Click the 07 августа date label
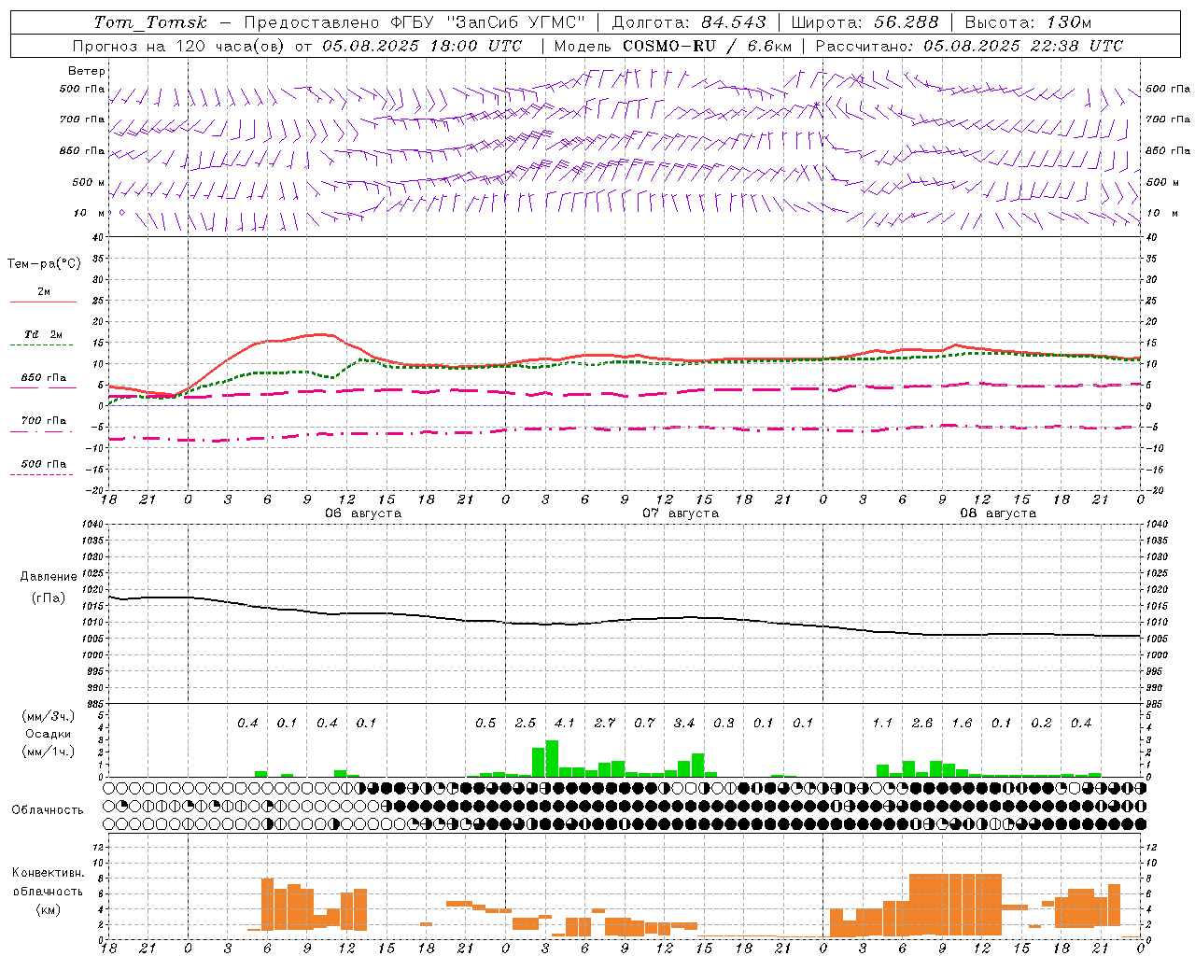This screenshot has height=956, width=1195. (x=681, y=513)
